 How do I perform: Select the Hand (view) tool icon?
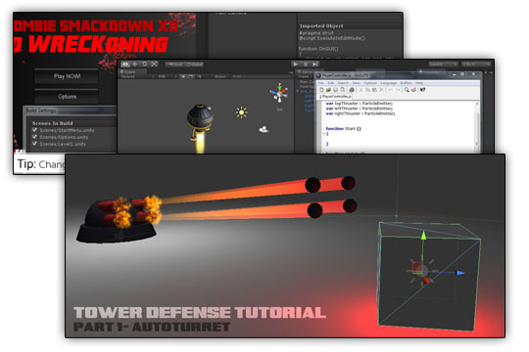125,64
